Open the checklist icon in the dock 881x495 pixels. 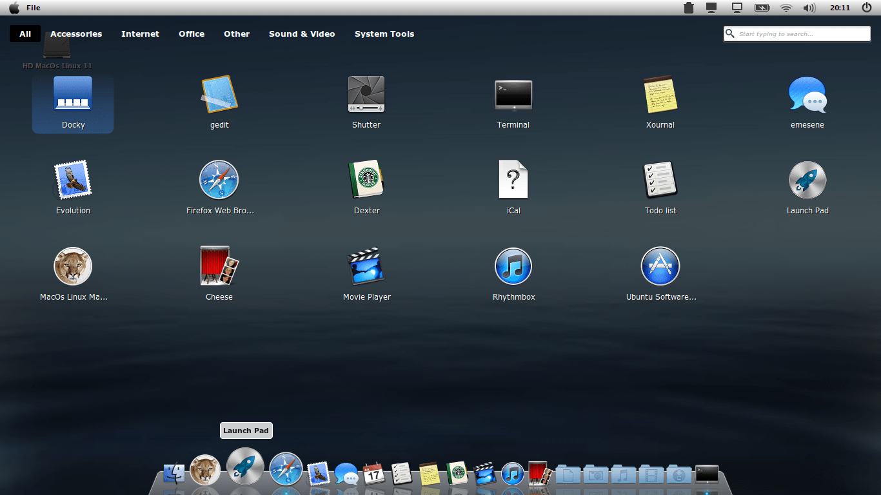(x=402, y=474)
